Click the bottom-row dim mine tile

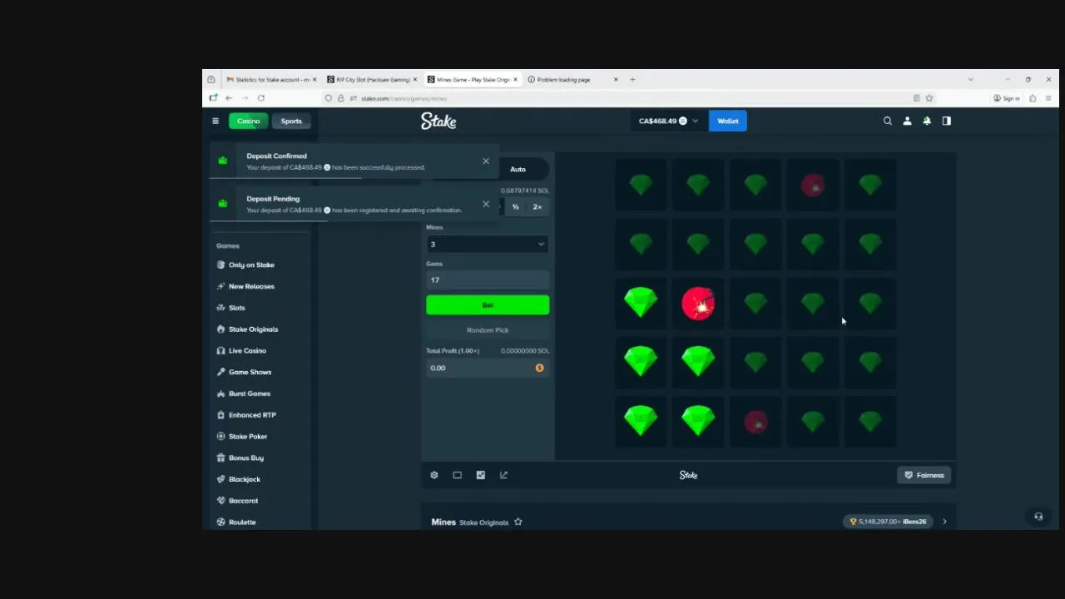(x=755, y=422)
